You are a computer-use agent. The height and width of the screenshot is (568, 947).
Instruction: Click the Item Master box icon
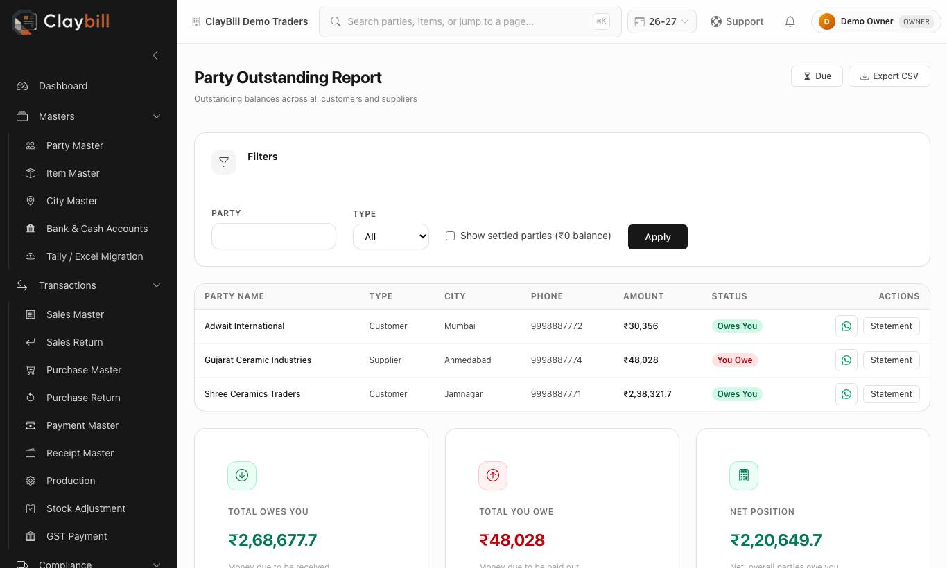[31, 173]
